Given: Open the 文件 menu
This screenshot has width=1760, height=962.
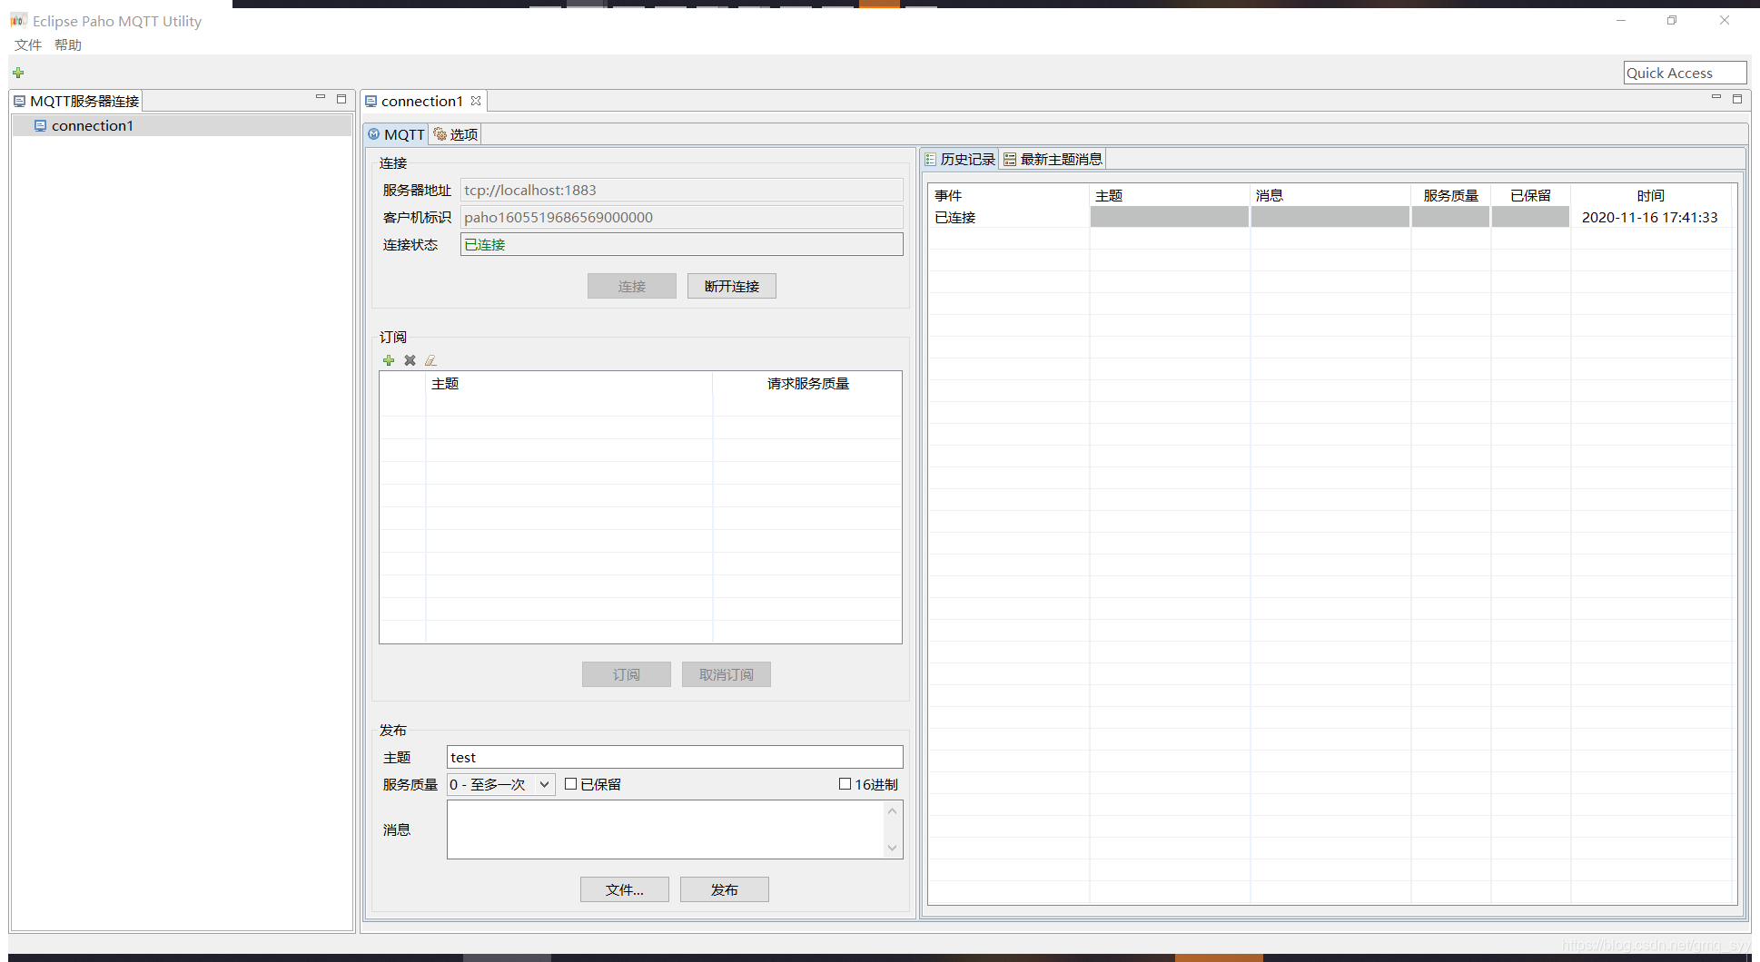Looking at the screenshot, I should [x=28, y=44].
